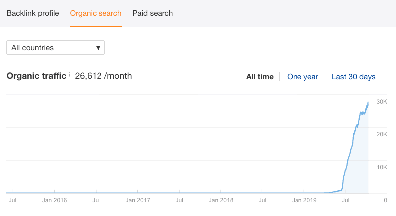Click the 26,612 /month traffic value
Image resolution: width=396 pixels, height=216 pixels.
(x=103, y=76)
